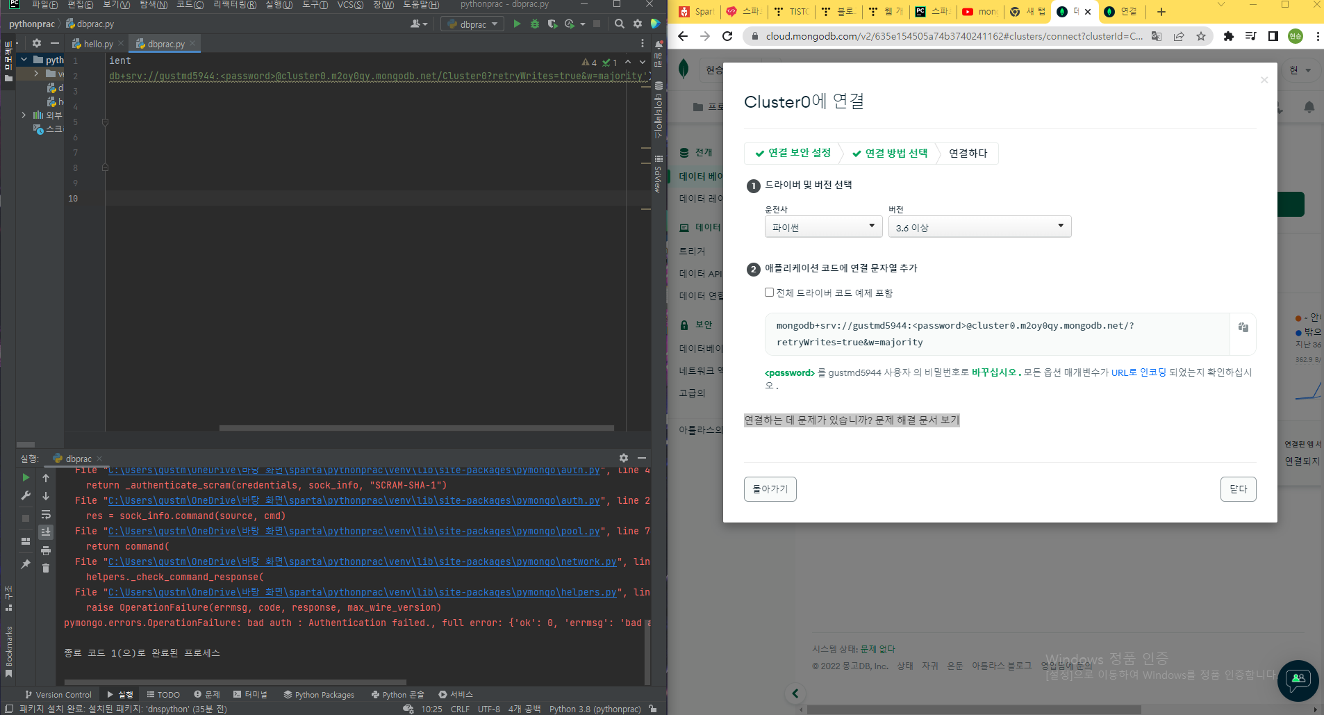Expand the 외부 libraries node
The height and width of the screenshot is (715, 1324).
click(24, 115)
